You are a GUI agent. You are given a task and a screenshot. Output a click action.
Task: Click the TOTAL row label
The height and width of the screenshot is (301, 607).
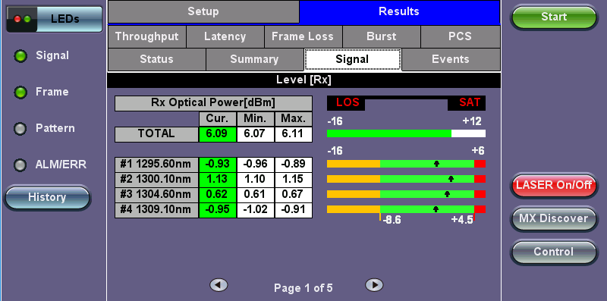[x=156, y=134]
